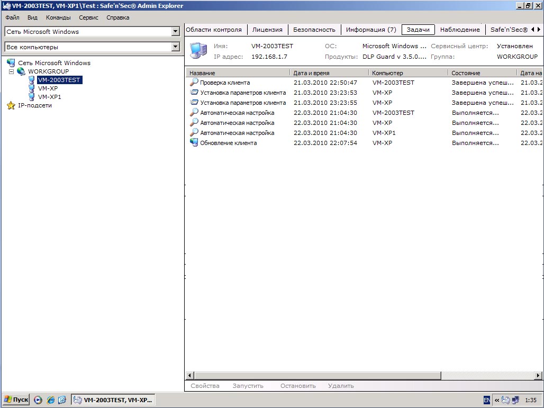
Task: Click the network computers tray icon
Action: pos(515,400)
